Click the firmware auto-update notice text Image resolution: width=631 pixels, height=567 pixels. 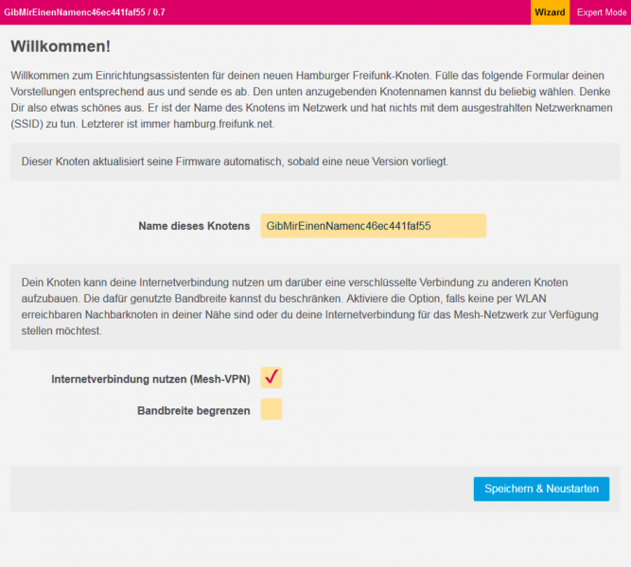(235, 162)
